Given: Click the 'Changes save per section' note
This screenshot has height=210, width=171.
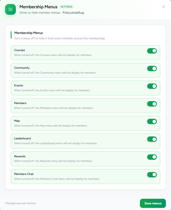Looking at the screenshot, I should point(21,203).
